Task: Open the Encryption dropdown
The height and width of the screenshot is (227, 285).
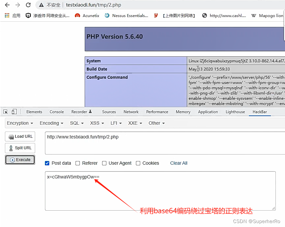Action: [20, 123]
